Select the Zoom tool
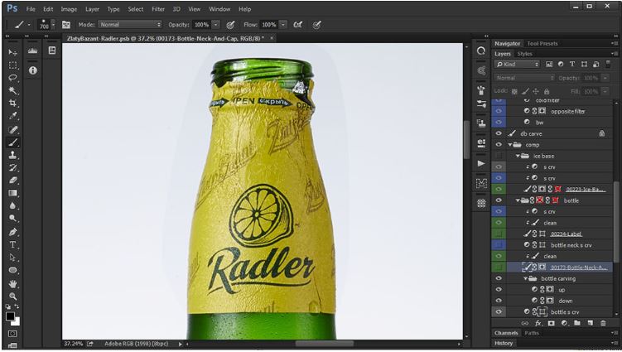This screenshot has width=622, height=352. point(12,296)
